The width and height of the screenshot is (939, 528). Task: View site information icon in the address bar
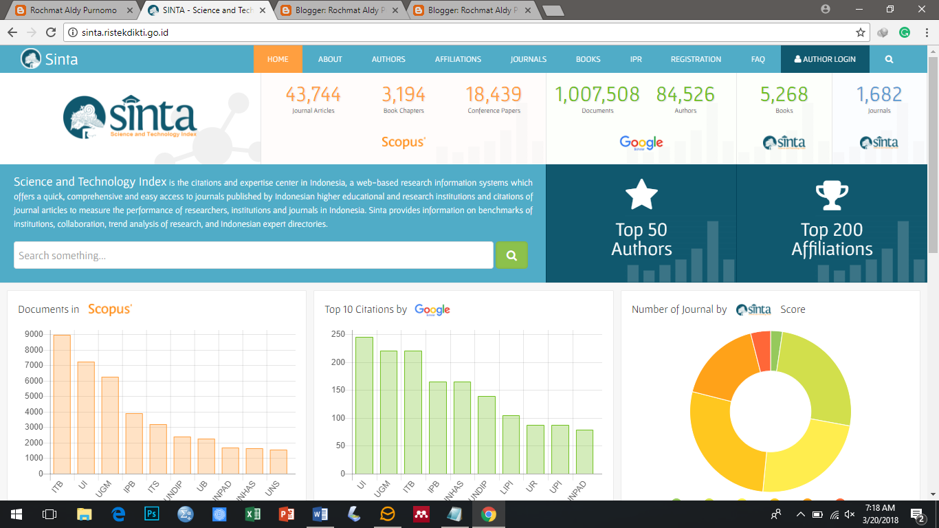[x=74, y=32]
